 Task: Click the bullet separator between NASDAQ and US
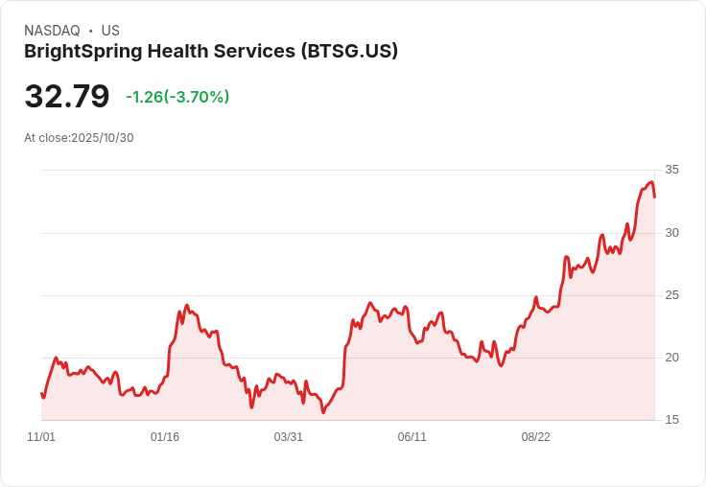pyautogui.click(x=90, y=31)
